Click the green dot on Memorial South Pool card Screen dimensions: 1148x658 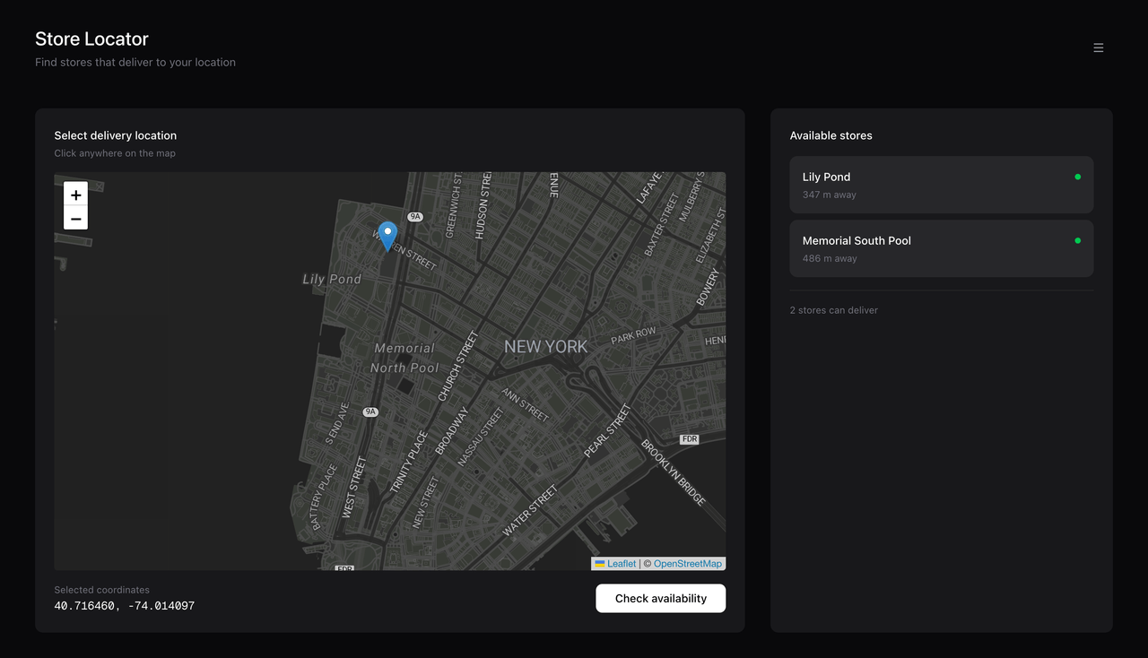click(1077, 240)
